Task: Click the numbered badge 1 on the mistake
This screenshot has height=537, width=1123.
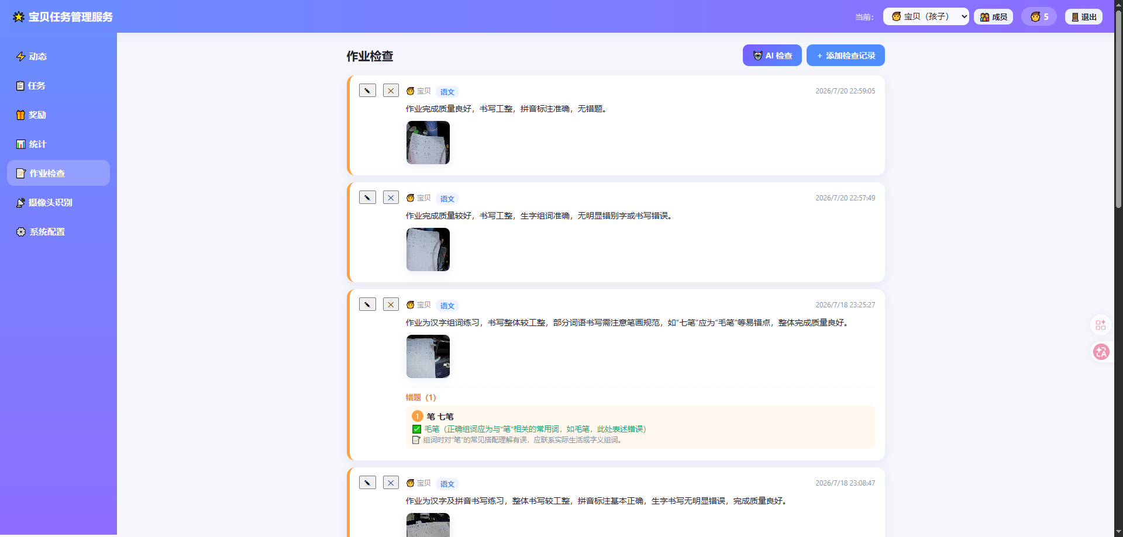Action: (x=418, y=416)
